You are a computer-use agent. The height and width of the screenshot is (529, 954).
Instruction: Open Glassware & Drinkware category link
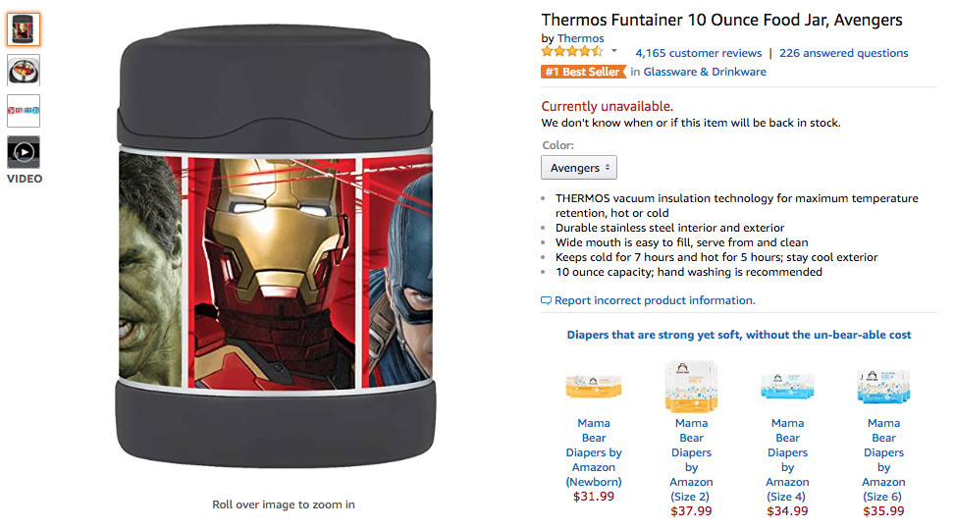[x=705, y=72]
